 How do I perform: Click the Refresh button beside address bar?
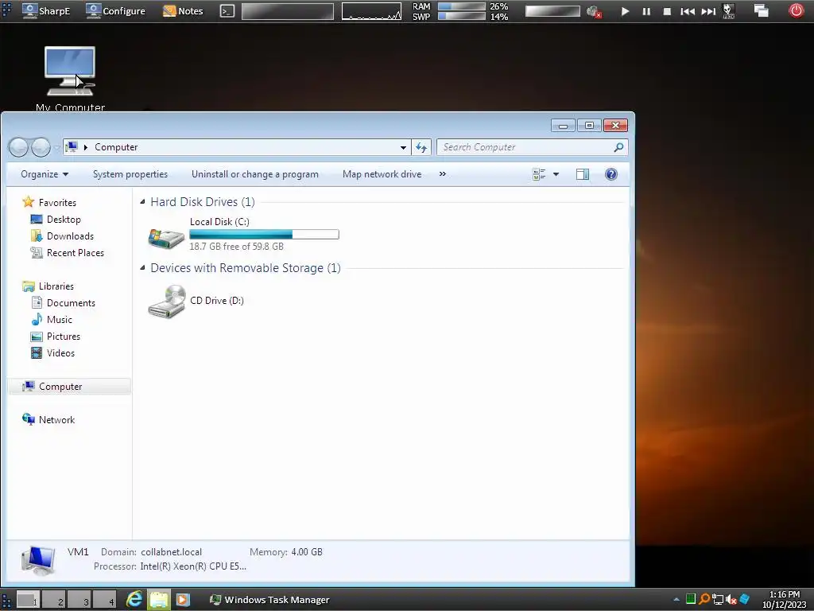point(421,147)
